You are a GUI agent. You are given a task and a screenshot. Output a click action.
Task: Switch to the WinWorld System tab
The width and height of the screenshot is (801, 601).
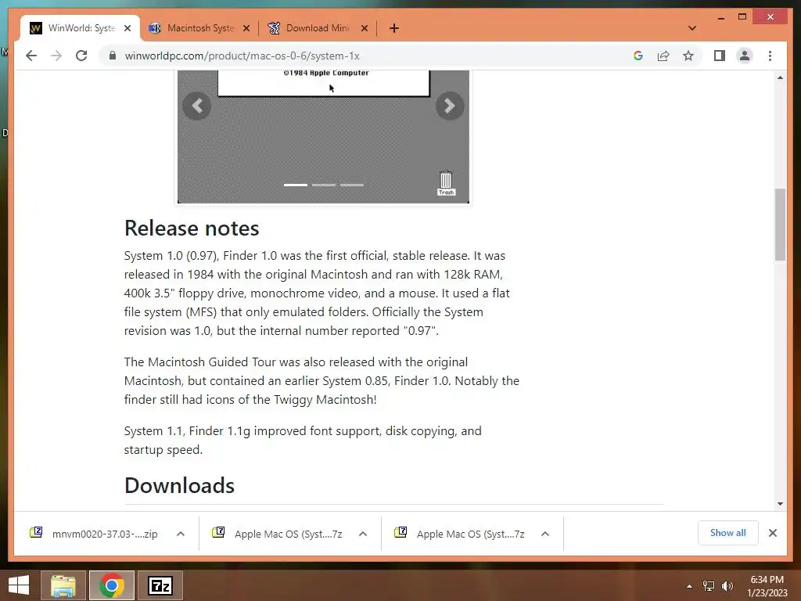[x=81, y=28]
